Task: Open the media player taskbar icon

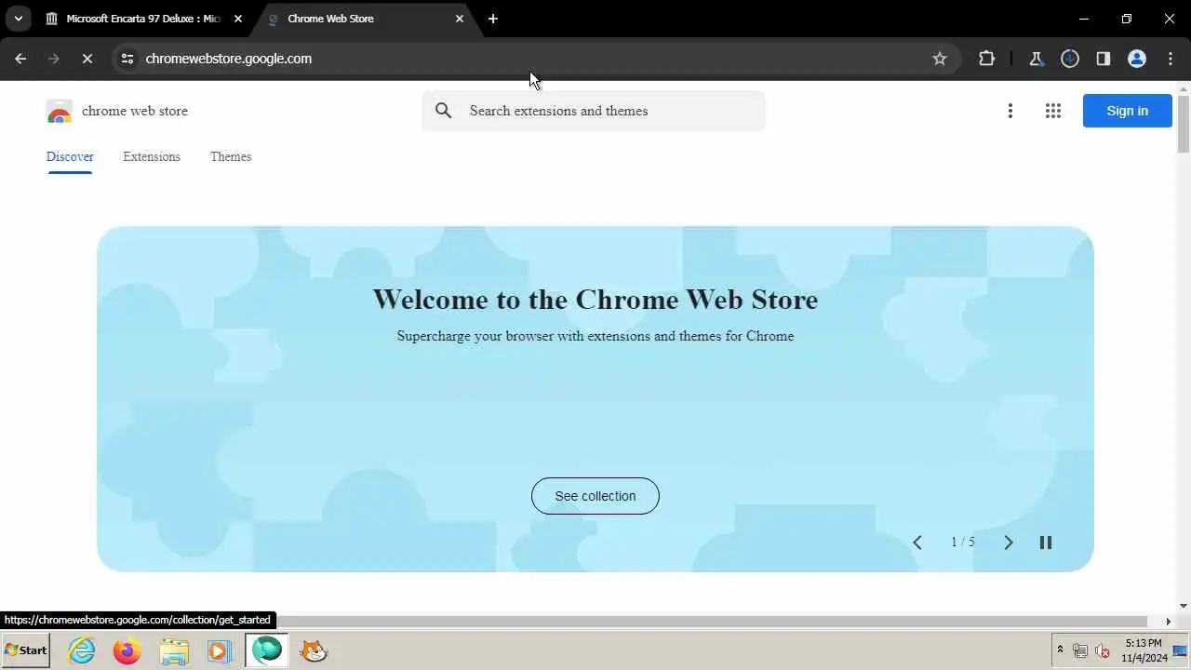Action: click(x=219, y=650)
